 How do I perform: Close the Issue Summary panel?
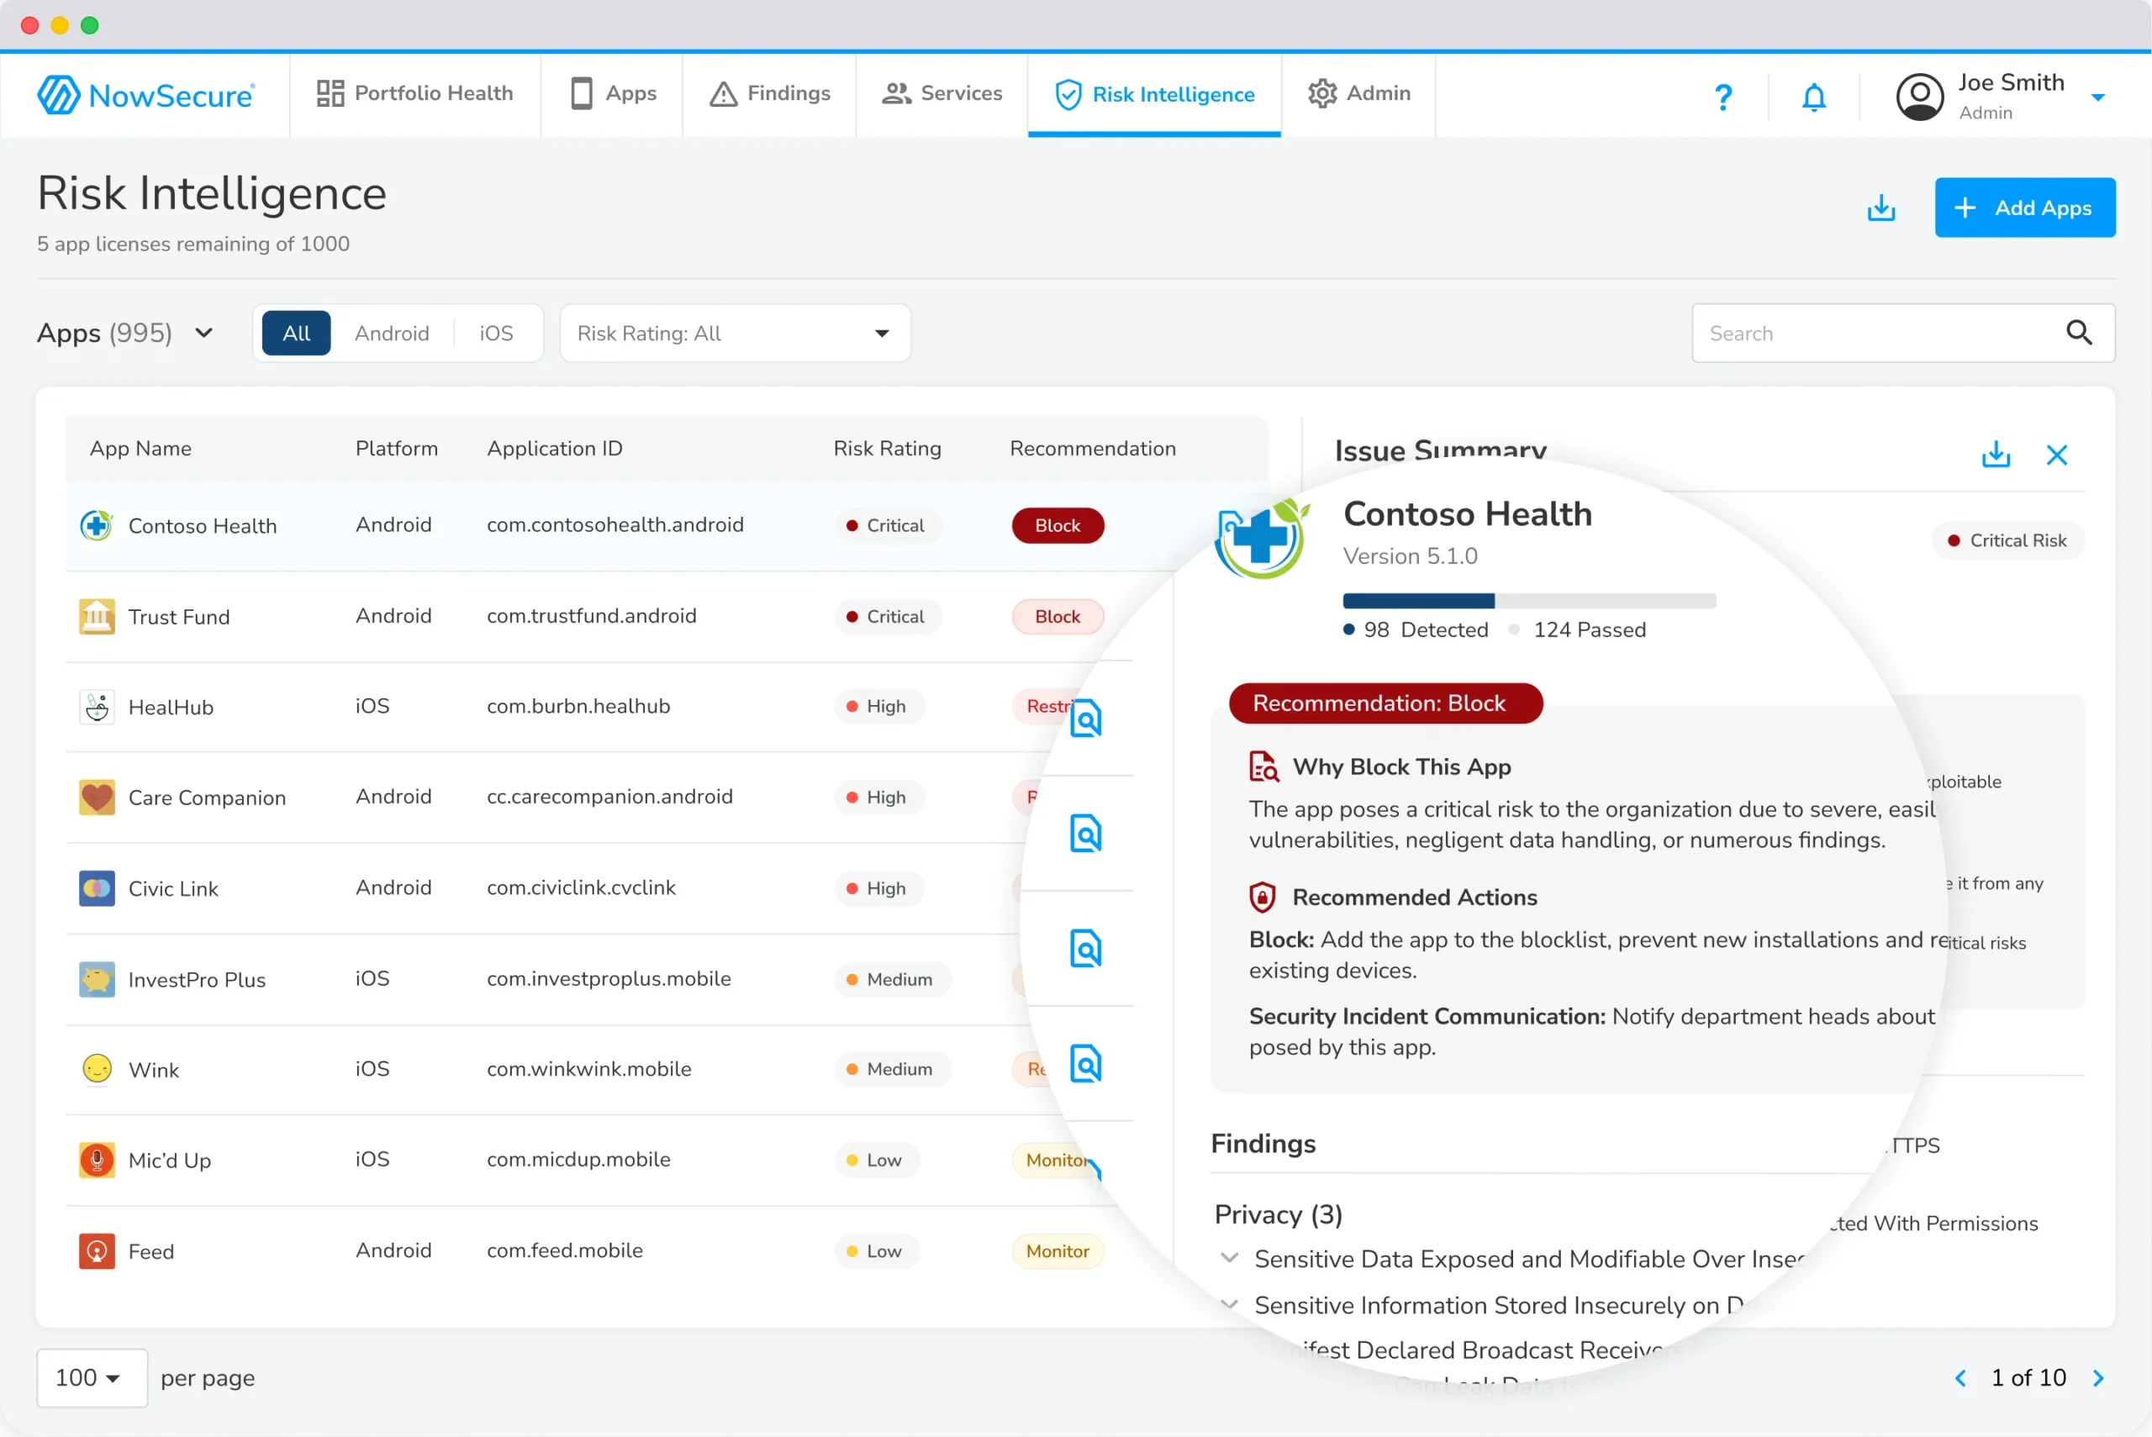[2057, 455]
